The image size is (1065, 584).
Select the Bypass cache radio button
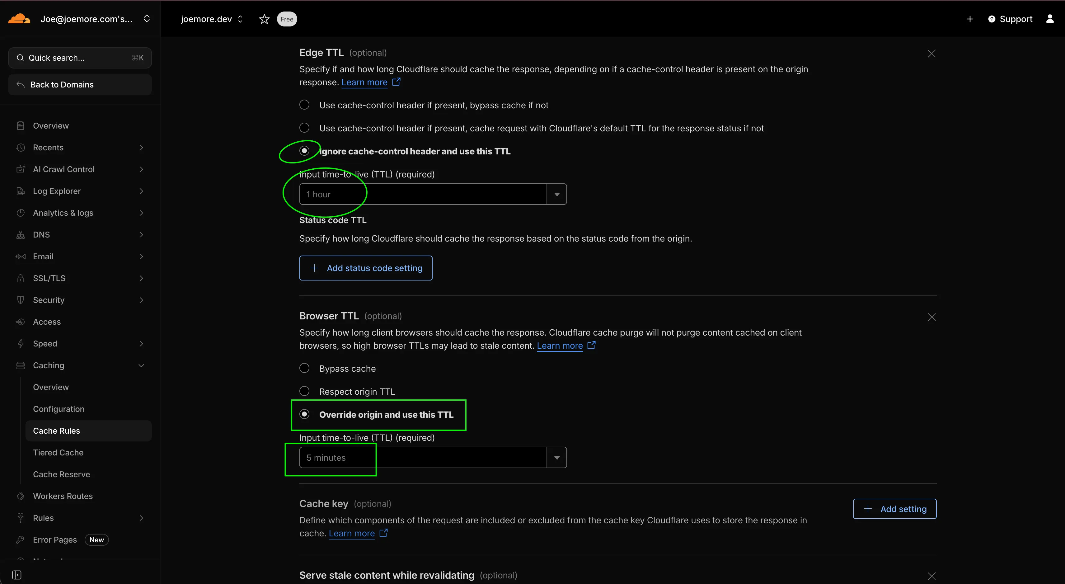click(304, 368)
